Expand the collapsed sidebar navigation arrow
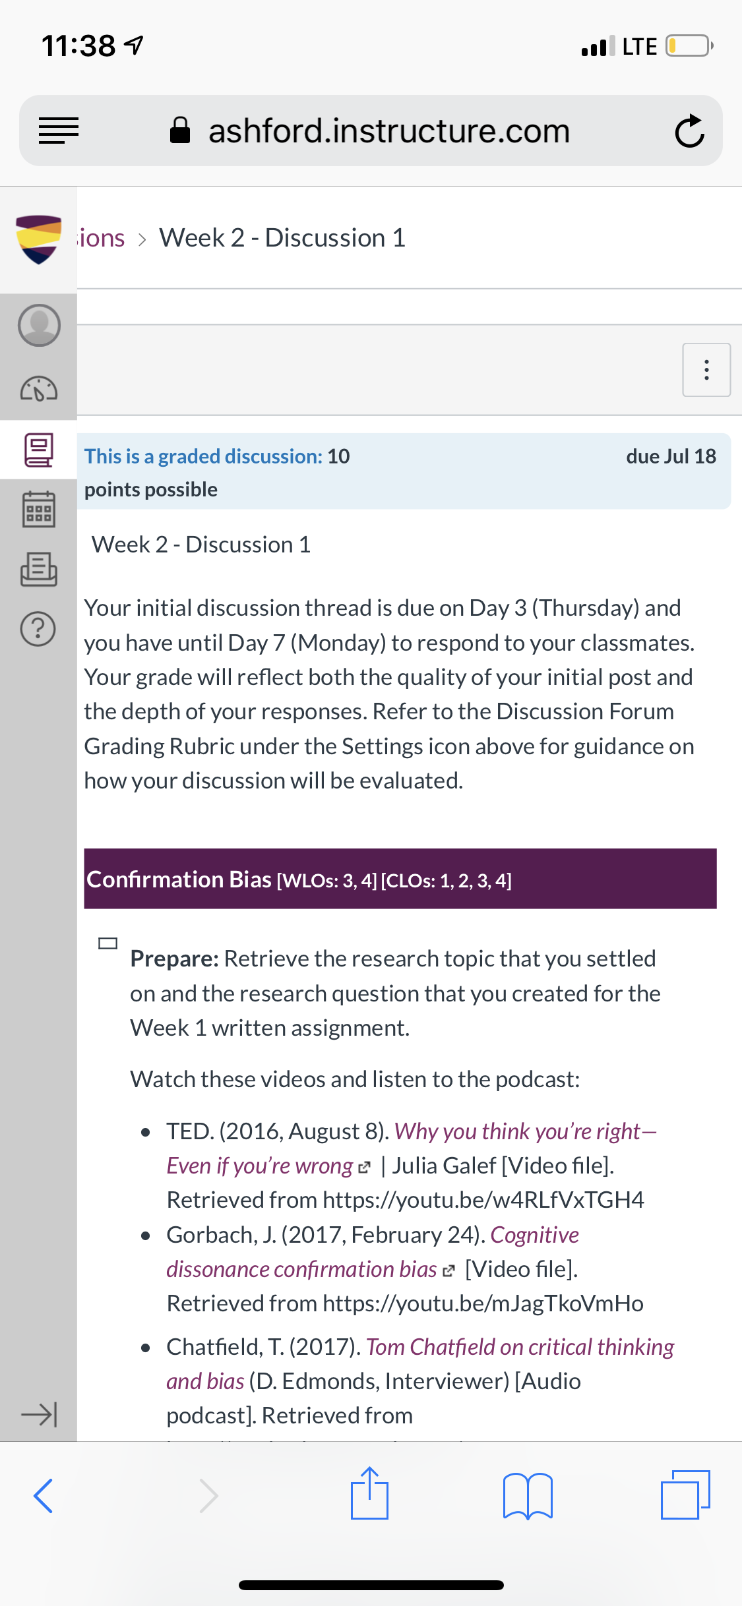This screenshot has height=1606, width=742. click(39, 1415)
